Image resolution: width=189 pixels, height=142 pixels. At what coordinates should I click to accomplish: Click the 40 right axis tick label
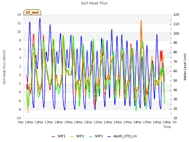click(175, 90)
